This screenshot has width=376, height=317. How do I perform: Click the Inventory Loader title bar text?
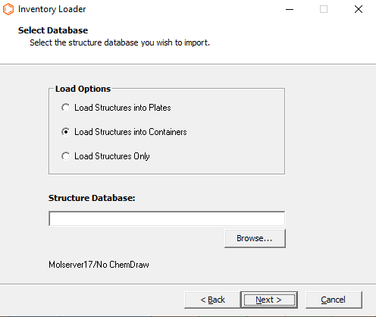[x=52, y=9]
